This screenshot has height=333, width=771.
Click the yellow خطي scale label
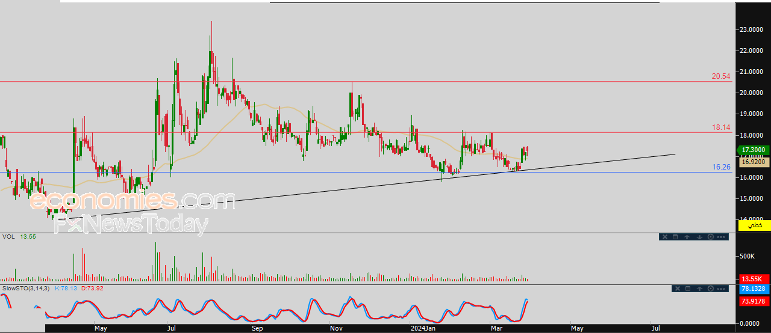pos(754,225)
